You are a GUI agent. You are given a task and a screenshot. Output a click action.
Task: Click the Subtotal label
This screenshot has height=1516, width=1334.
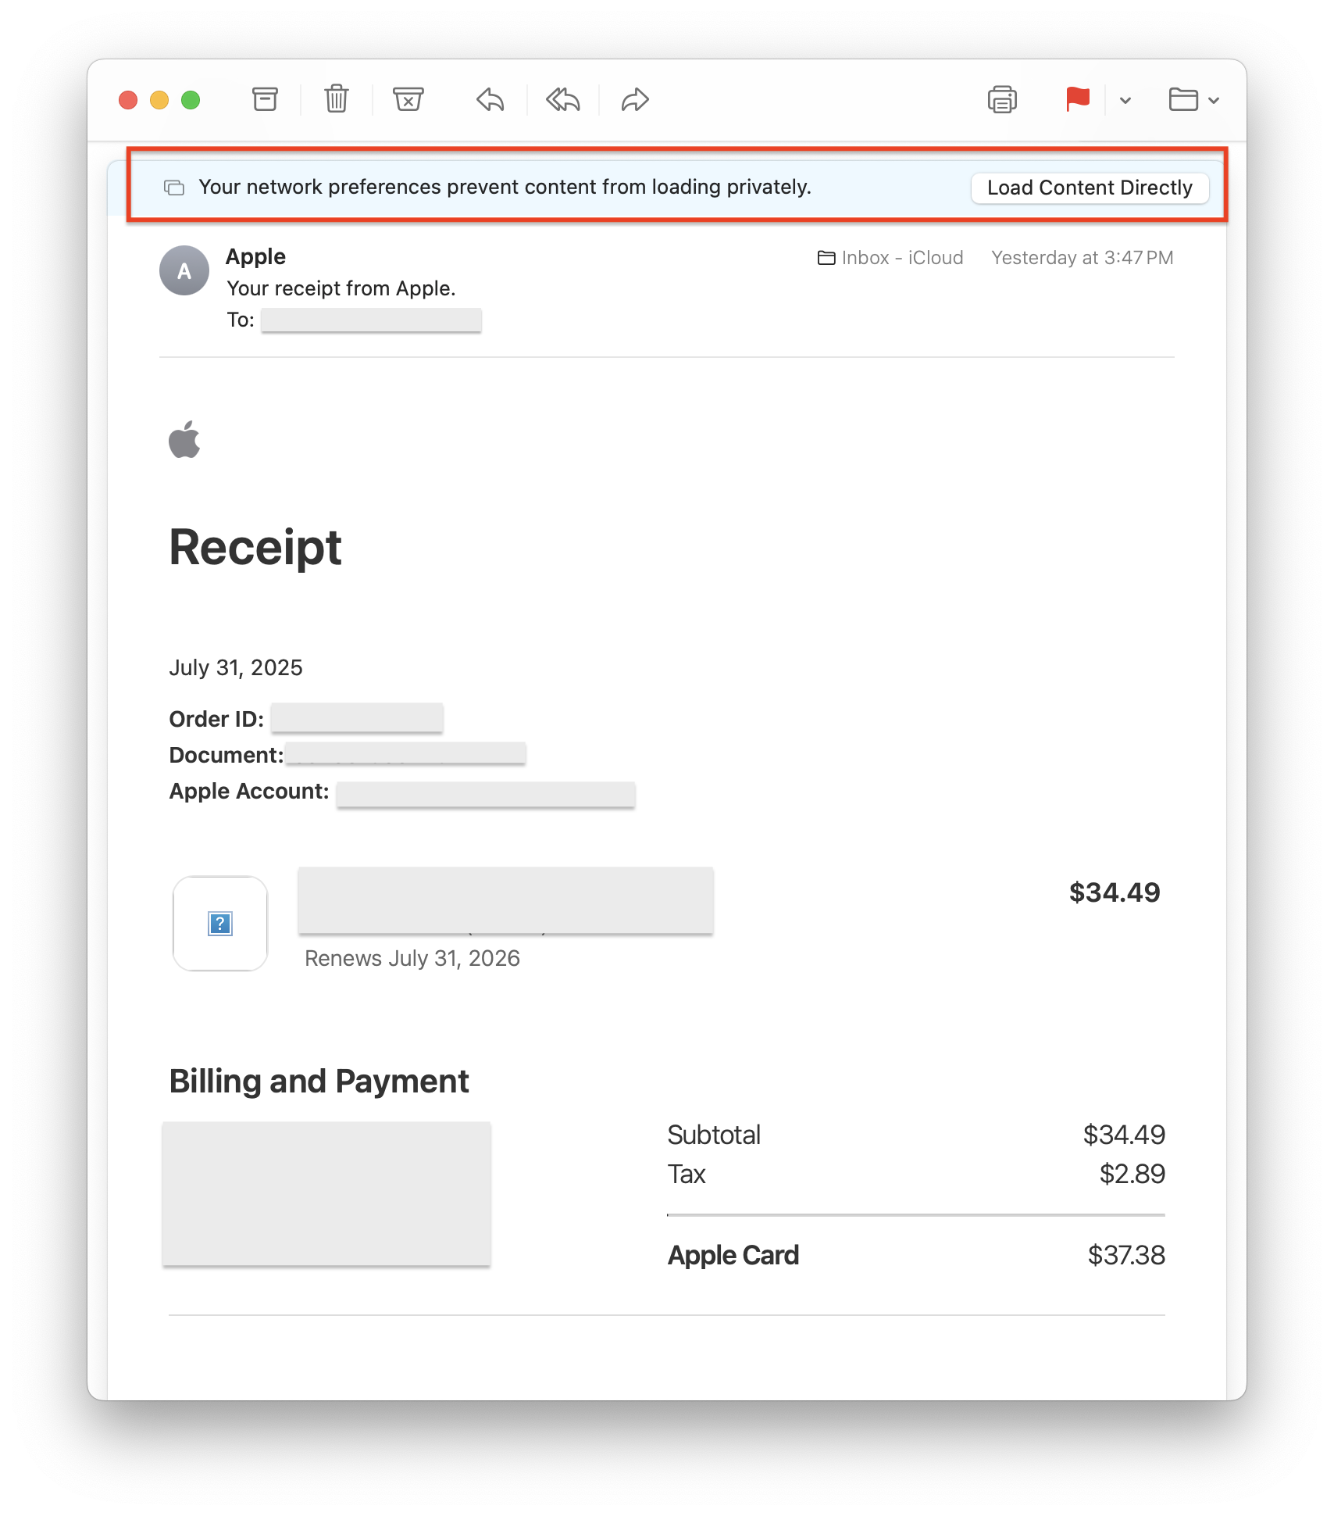tap(714, 1135)
